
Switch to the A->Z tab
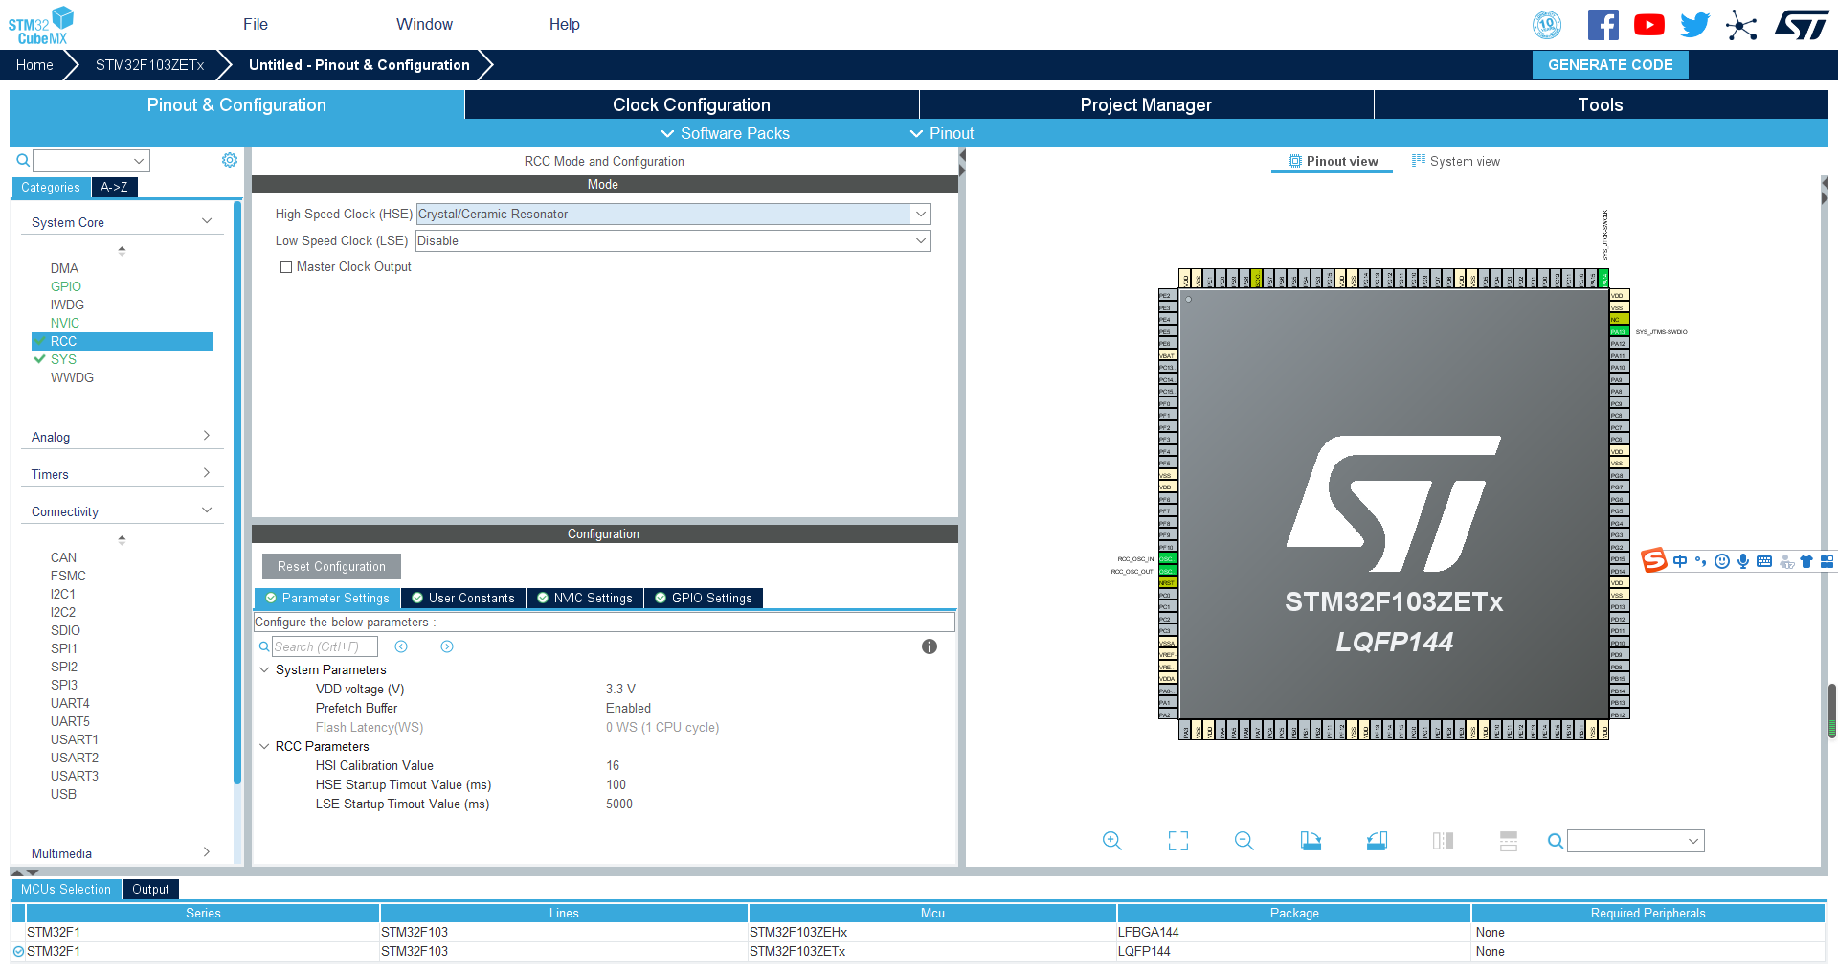114,188
